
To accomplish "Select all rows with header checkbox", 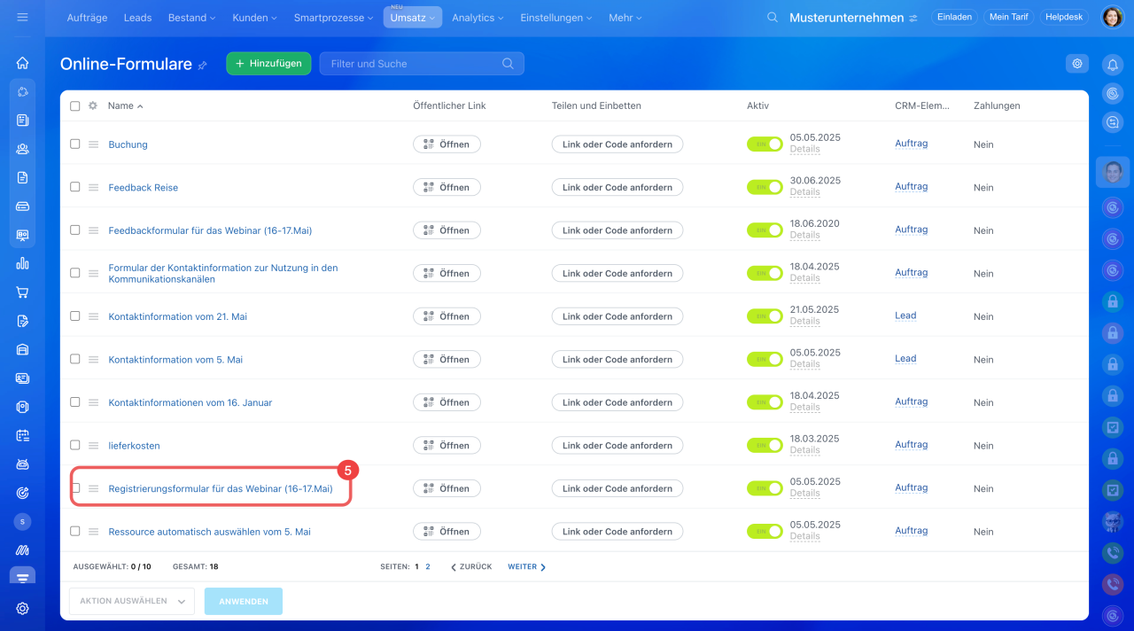I will coord(75,105).
